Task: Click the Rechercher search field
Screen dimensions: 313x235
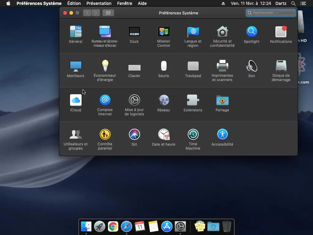Action: tap(271, 13)
